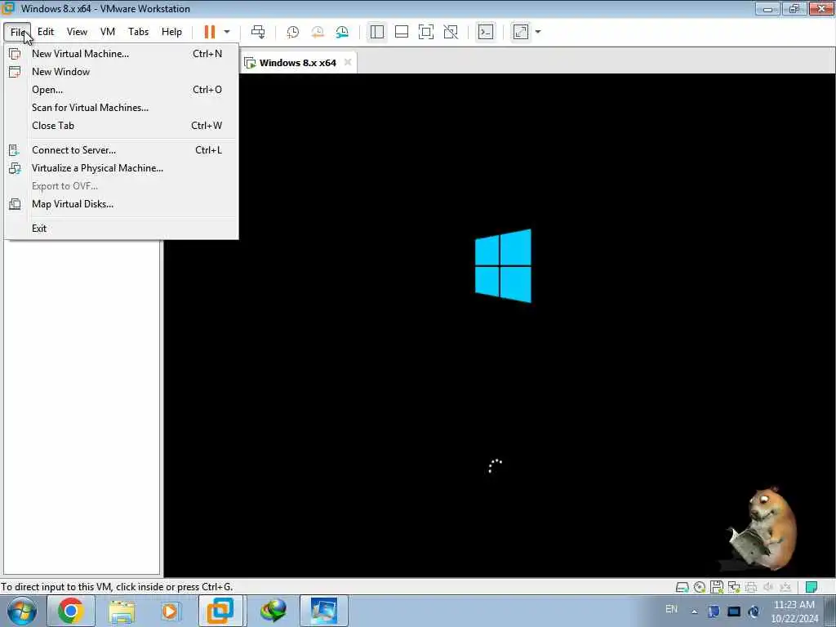Close the Windows 8.x x64 tab

tap(348, 62)
